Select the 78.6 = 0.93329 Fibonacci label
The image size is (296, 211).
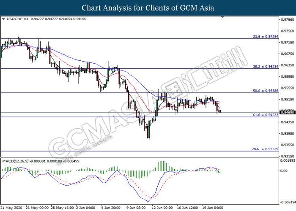pyautogui.click(x=265, y=149)
